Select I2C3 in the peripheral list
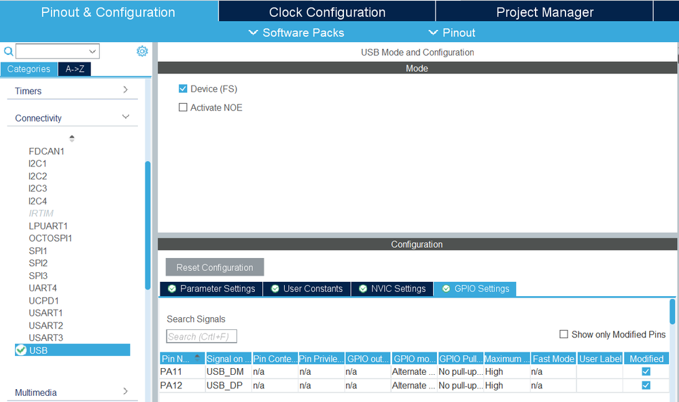This screenshot has width=679, height=402. 37,188
